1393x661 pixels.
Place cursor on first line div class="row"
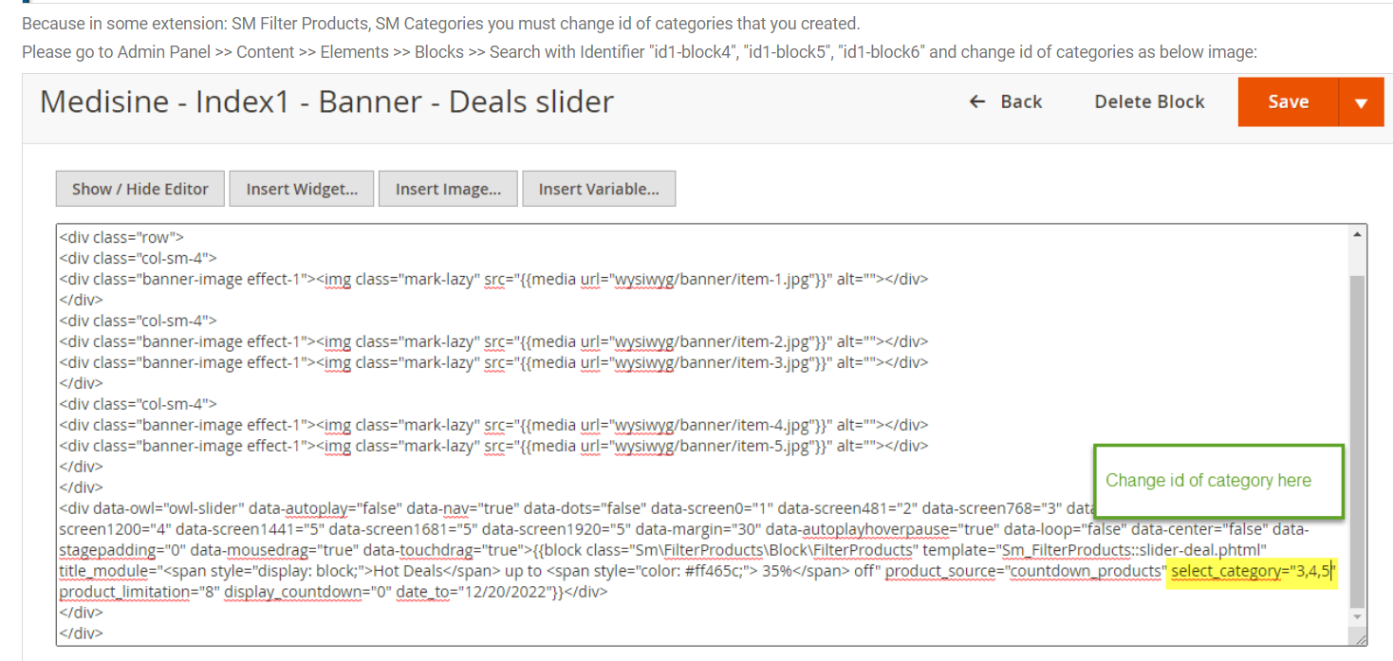pyautogui.click(x=121, y=237)
